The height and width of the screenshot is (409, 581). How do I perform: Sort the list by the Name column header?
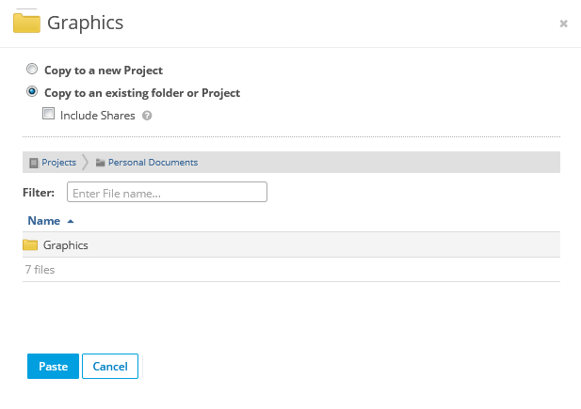[43, 221]
